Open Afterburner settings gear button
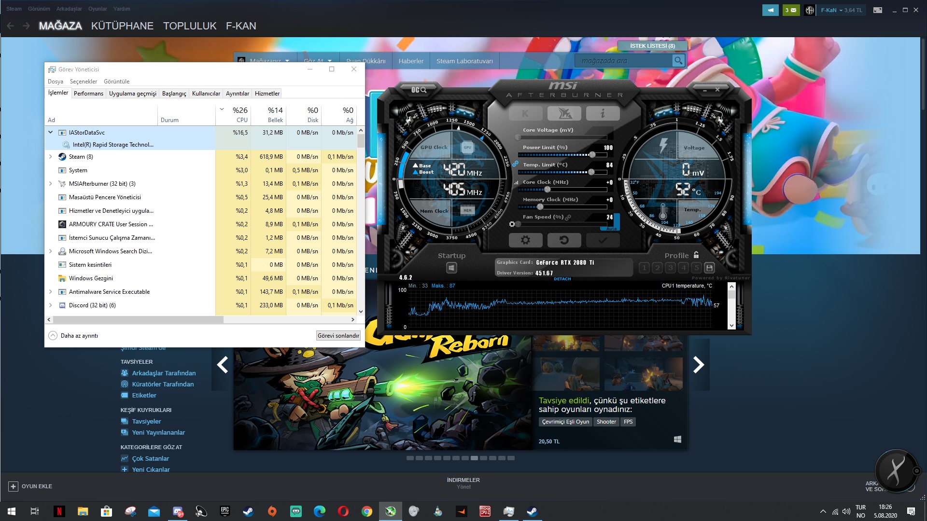The width and height of the screenshot is (927, 521). pos(525,240)
